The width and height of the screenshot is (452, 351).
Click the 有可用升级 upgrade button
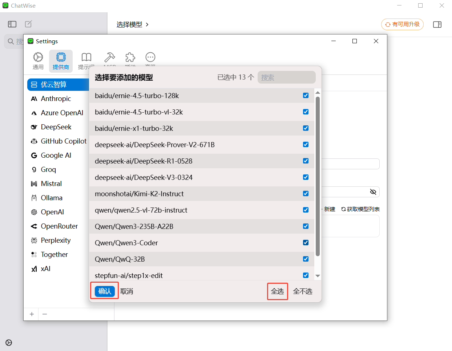403,24
